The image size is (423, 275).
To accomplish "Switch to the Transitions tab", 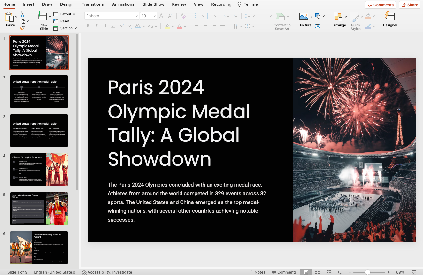I will click(93, 4).
